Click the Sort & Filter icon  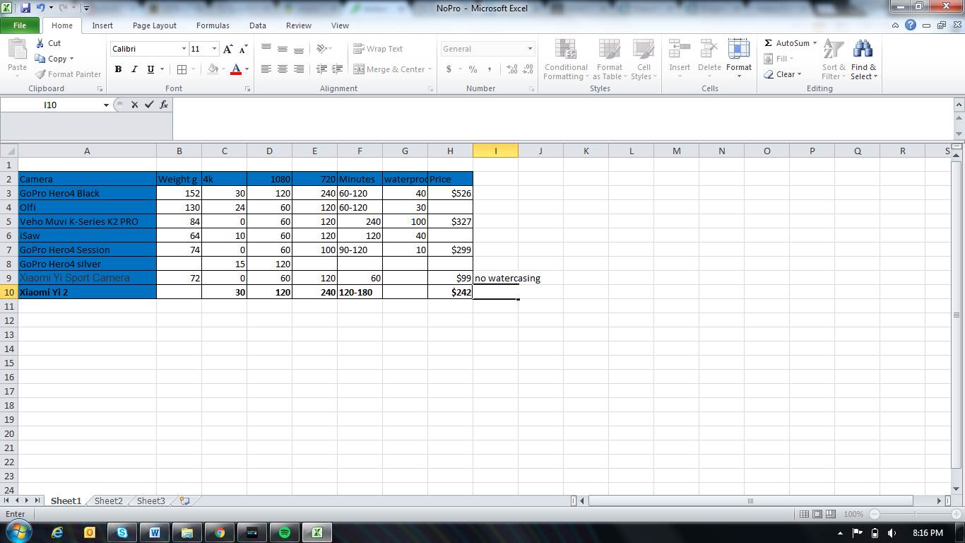834,50
